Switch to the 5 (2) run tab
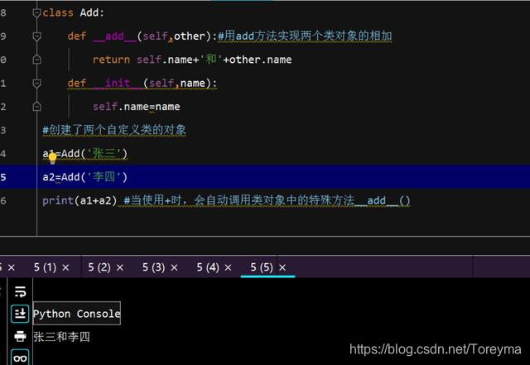The height and width of the screenshot is (365, 530). (x=99, y=267)
